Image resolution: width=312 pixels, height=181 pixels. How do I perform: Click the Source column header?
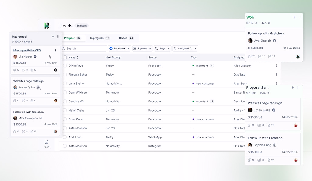152,57
